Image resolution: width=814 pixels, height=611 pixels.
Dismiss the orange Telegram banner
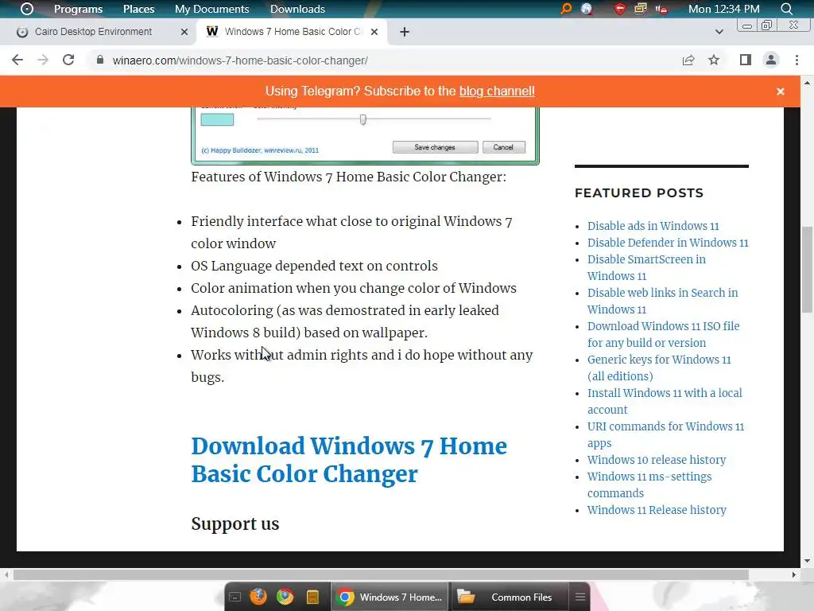(781, 91)
